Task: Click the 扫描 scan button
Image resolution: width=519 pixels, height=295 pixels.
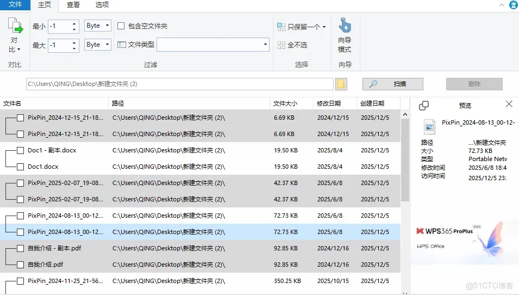Action: (392, 84)
